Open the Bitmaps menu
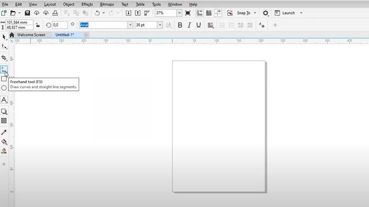The width and height of the screenshot is (369, 207). [107, 4]
